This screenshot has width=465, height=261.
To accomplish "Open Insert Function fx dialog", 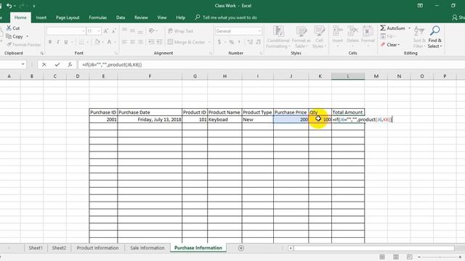I will [x=70, y=65].
